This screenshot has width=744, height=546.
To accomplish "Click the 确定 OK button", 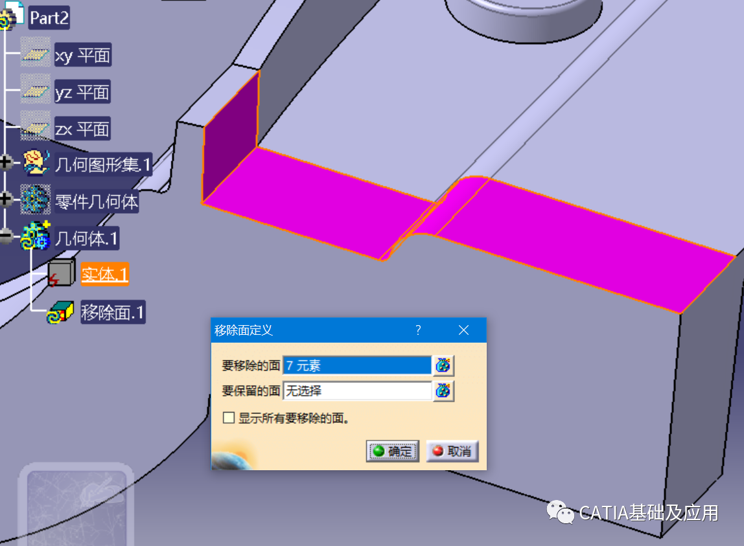I will click(392, 451).
